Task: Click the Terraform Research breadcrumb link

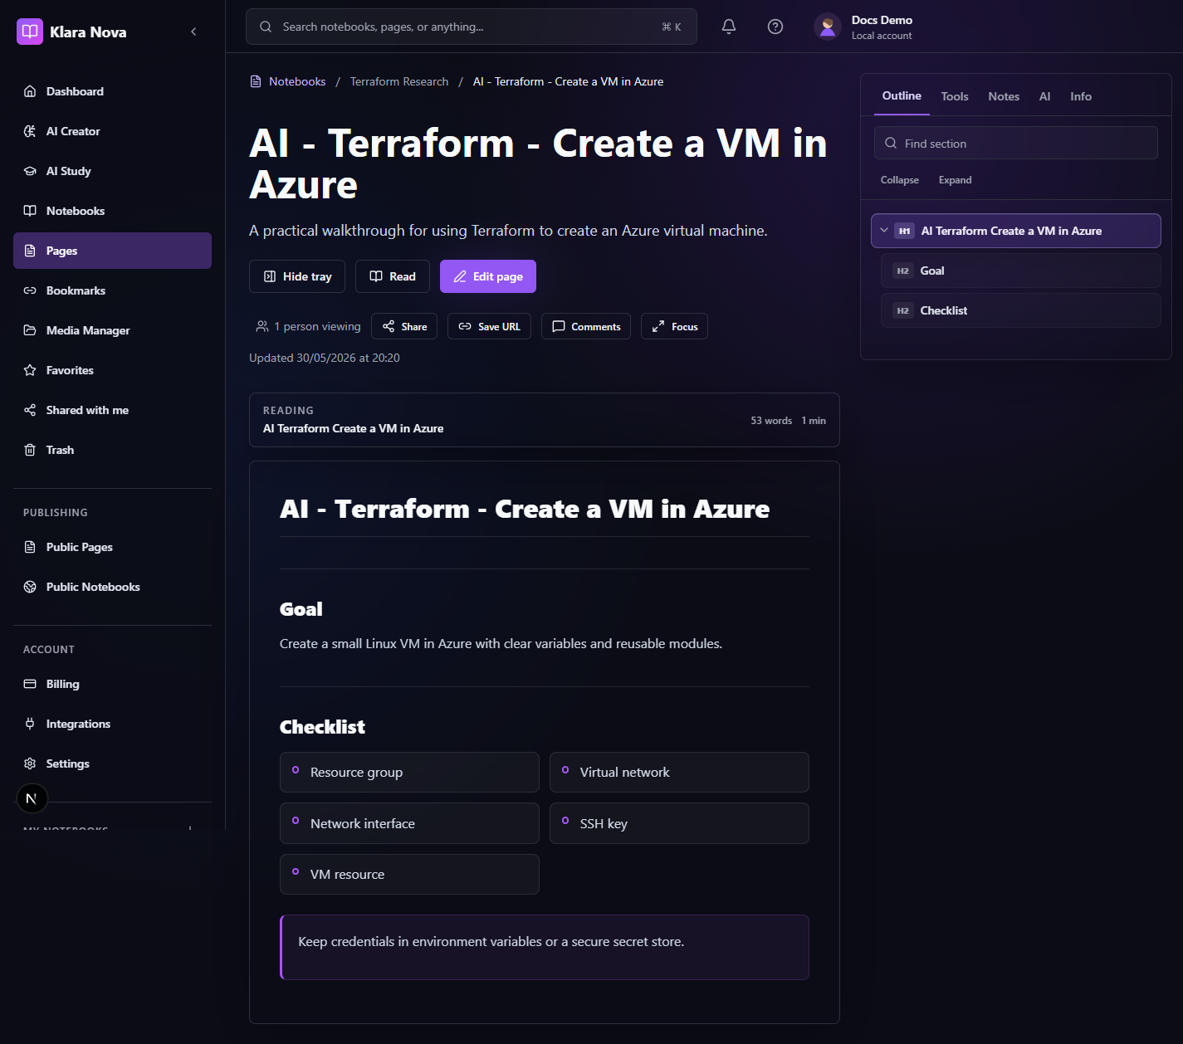Action: click(399, 81)
